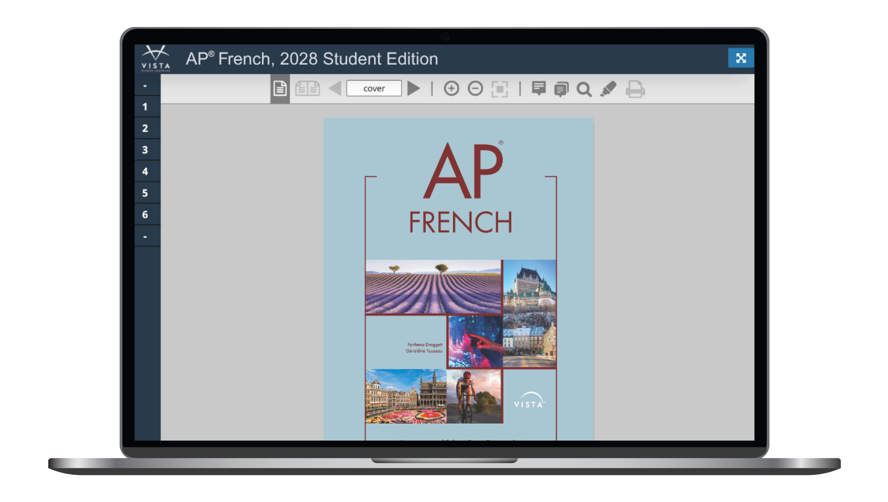Switch to two-page spread view
The image size is (888, 502).
tap(307, 89)
